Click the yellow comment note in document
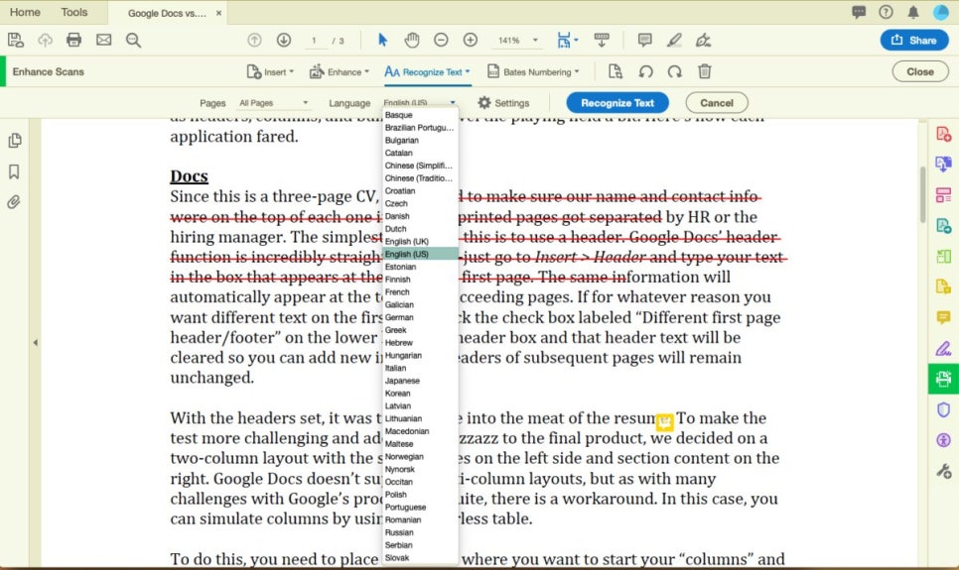This screenshot has height=570, width=959. 665,421
